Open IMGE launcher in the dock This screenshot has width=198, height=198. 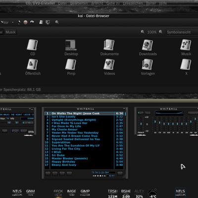[71, 193]
